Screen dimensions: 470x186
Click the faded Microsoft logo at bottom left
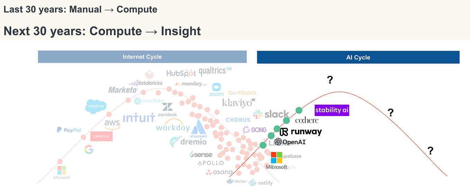pyautogui.click(x=62, y=173)
